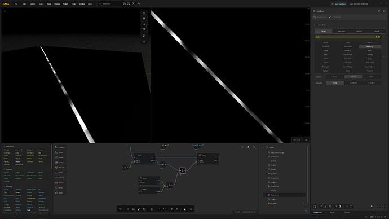This screenshot has width=389, height=219.
Task: Collapse the Modify toolbox section
Action: tap(4, 186)
